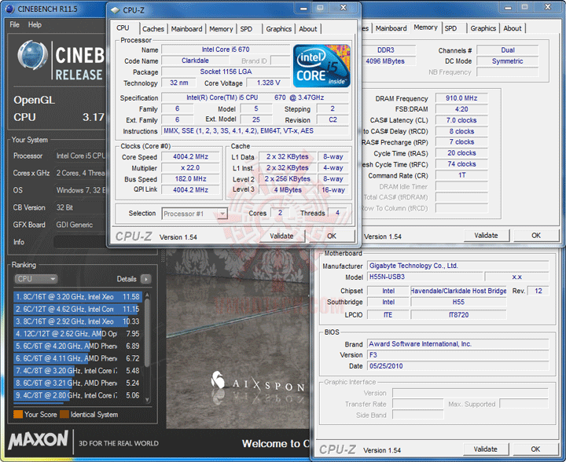Open Graphics tab in the Memory CPU-Z window
Screen dimensions: 566x462
click(483, 28)
